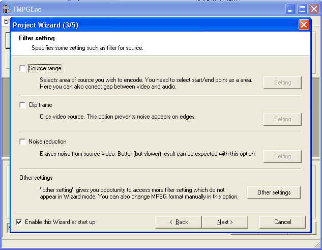Cancel the Project Wizard
The width and height of the screenshot is (322, 250).
282,222
